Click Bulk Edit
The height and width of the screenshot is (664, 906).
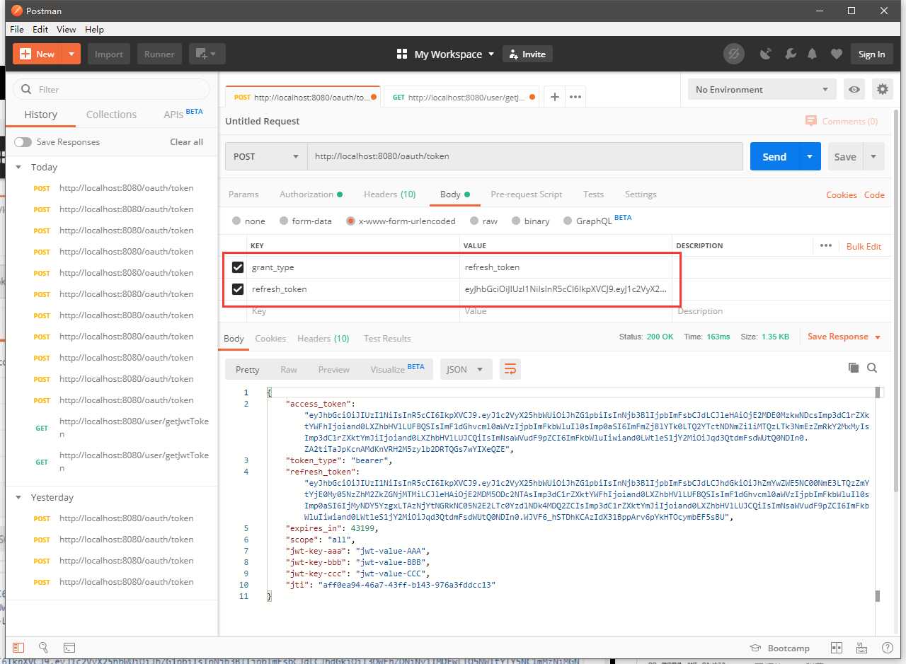(x=864, y=246)
